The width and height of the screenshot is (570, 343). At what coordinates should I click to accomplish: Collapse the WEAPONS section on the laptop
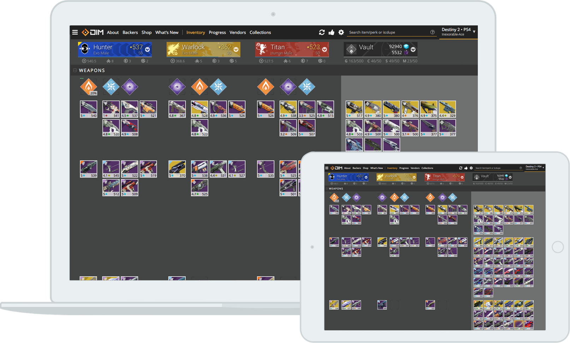tap(75, 70)
